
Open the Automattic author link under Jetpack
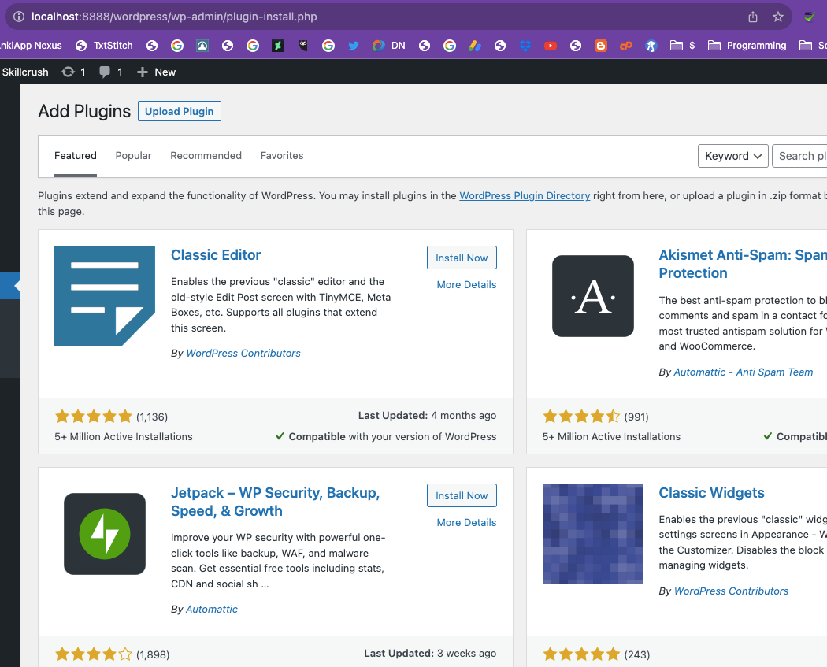212,609
